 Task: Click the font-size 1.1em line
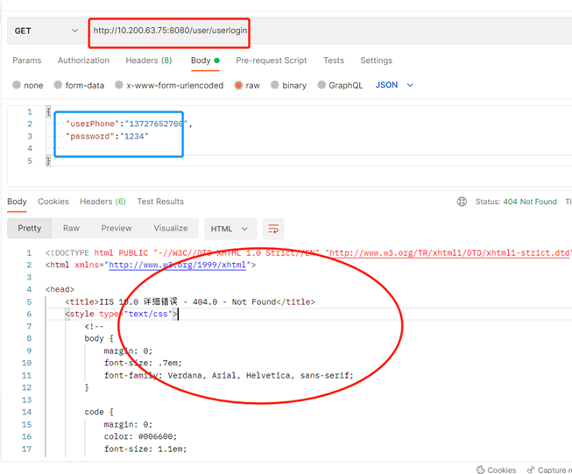145,449
